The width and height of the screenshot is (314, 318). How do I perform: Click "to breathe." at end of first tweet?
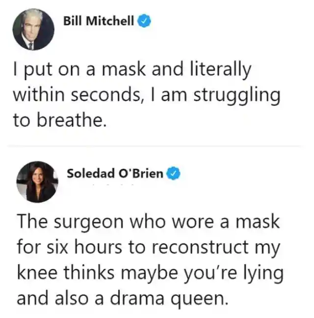60,120
